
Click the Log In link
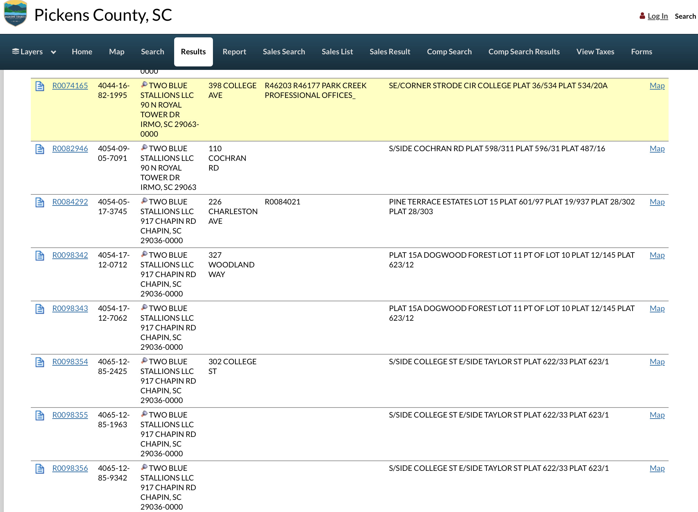(x=657, y=16)
